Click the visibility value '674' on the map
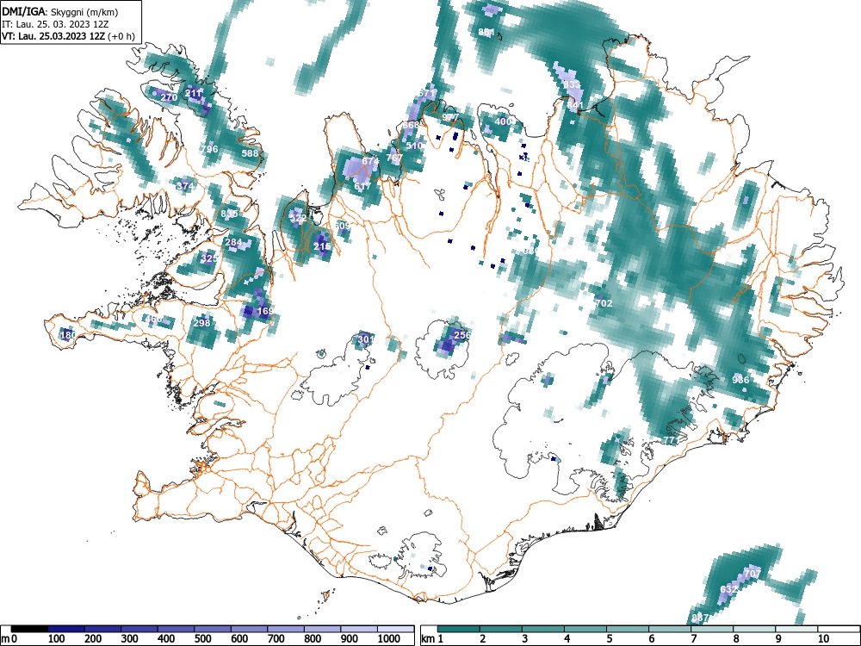This screenshot has width=861, height=646. point(370,162)
